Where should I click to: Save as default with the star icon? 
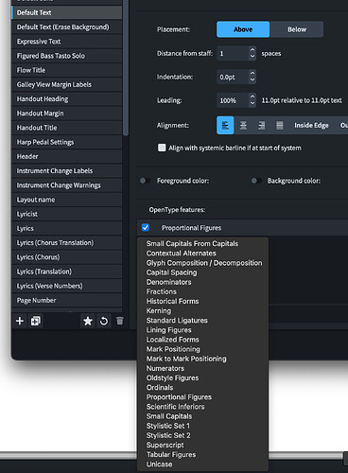pos(88,321)
